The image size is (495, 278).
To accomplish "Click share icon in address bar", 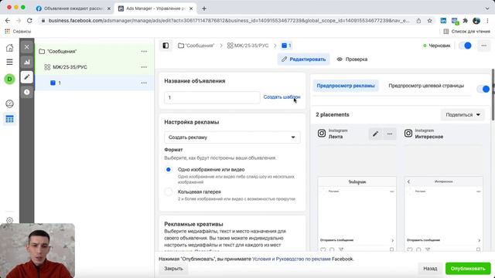I will 418,21.
